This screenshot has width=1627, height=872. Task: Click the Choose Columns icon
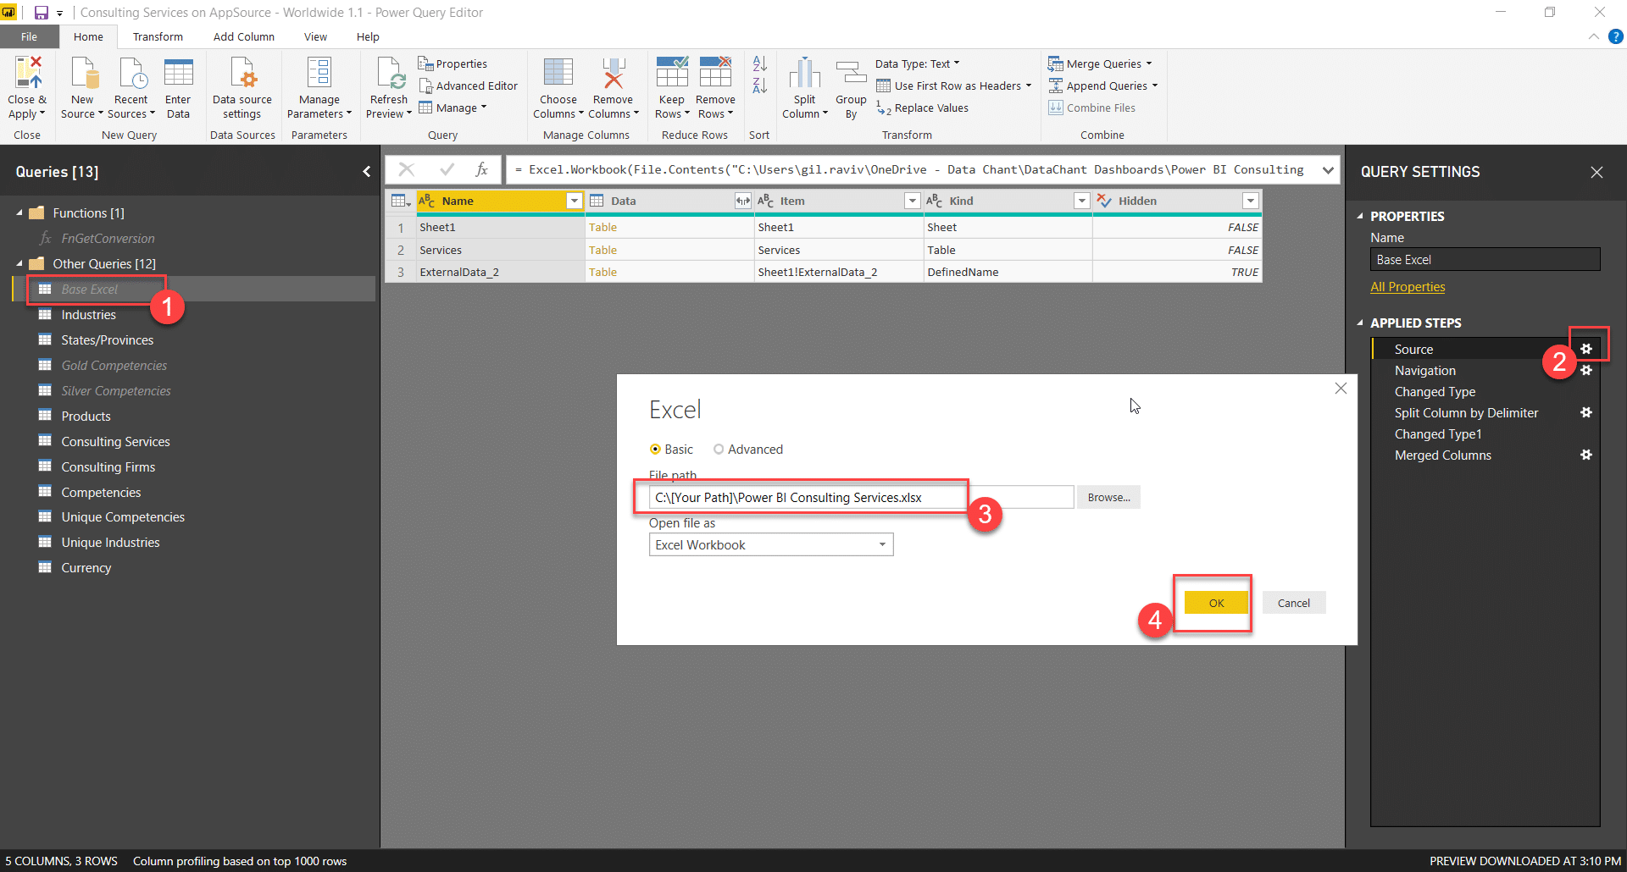pyautogui.click(x=558, y=73)
